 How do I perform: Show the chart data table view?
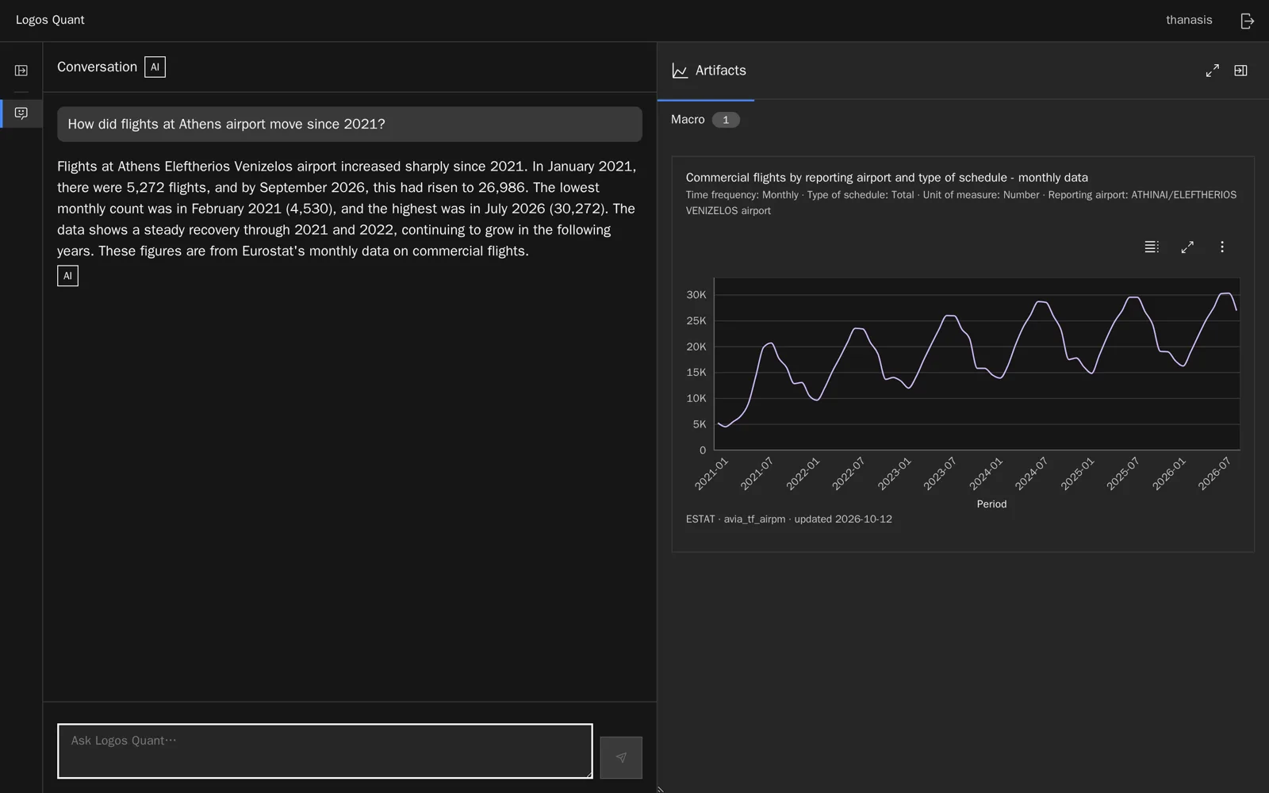(x=1152, y=247)
